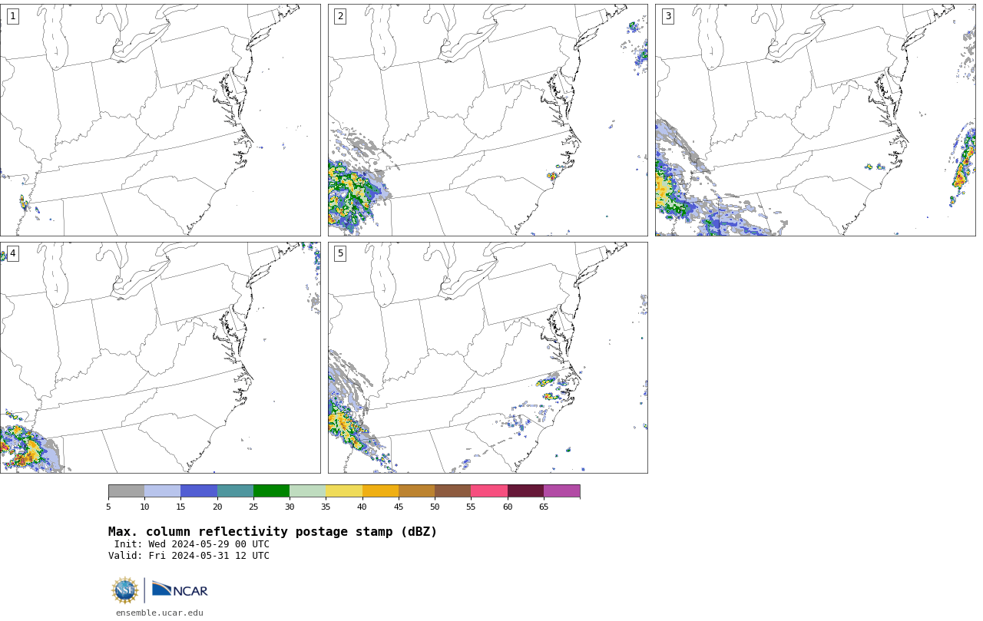The width and height of the screenshot is (983, 621).
Task: Select the dark brown 50-55 dBZ swatch
Action: (x=452, y=491)
